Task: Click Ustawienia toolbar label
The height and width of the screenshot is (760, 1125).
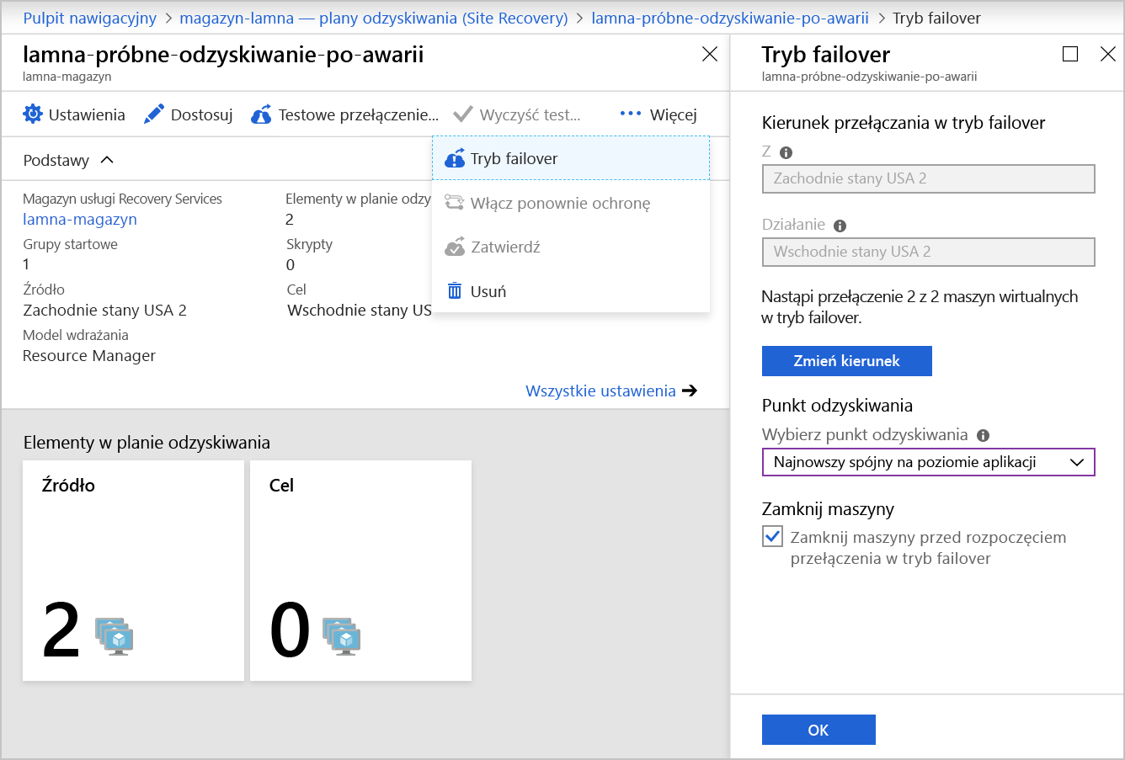Action: [x=87, y=114]
